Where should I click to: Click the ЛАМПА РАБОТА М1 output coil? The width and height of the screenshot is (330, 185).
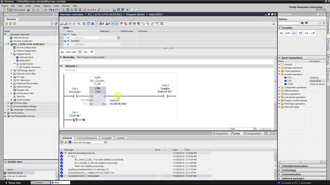point(166,96)
